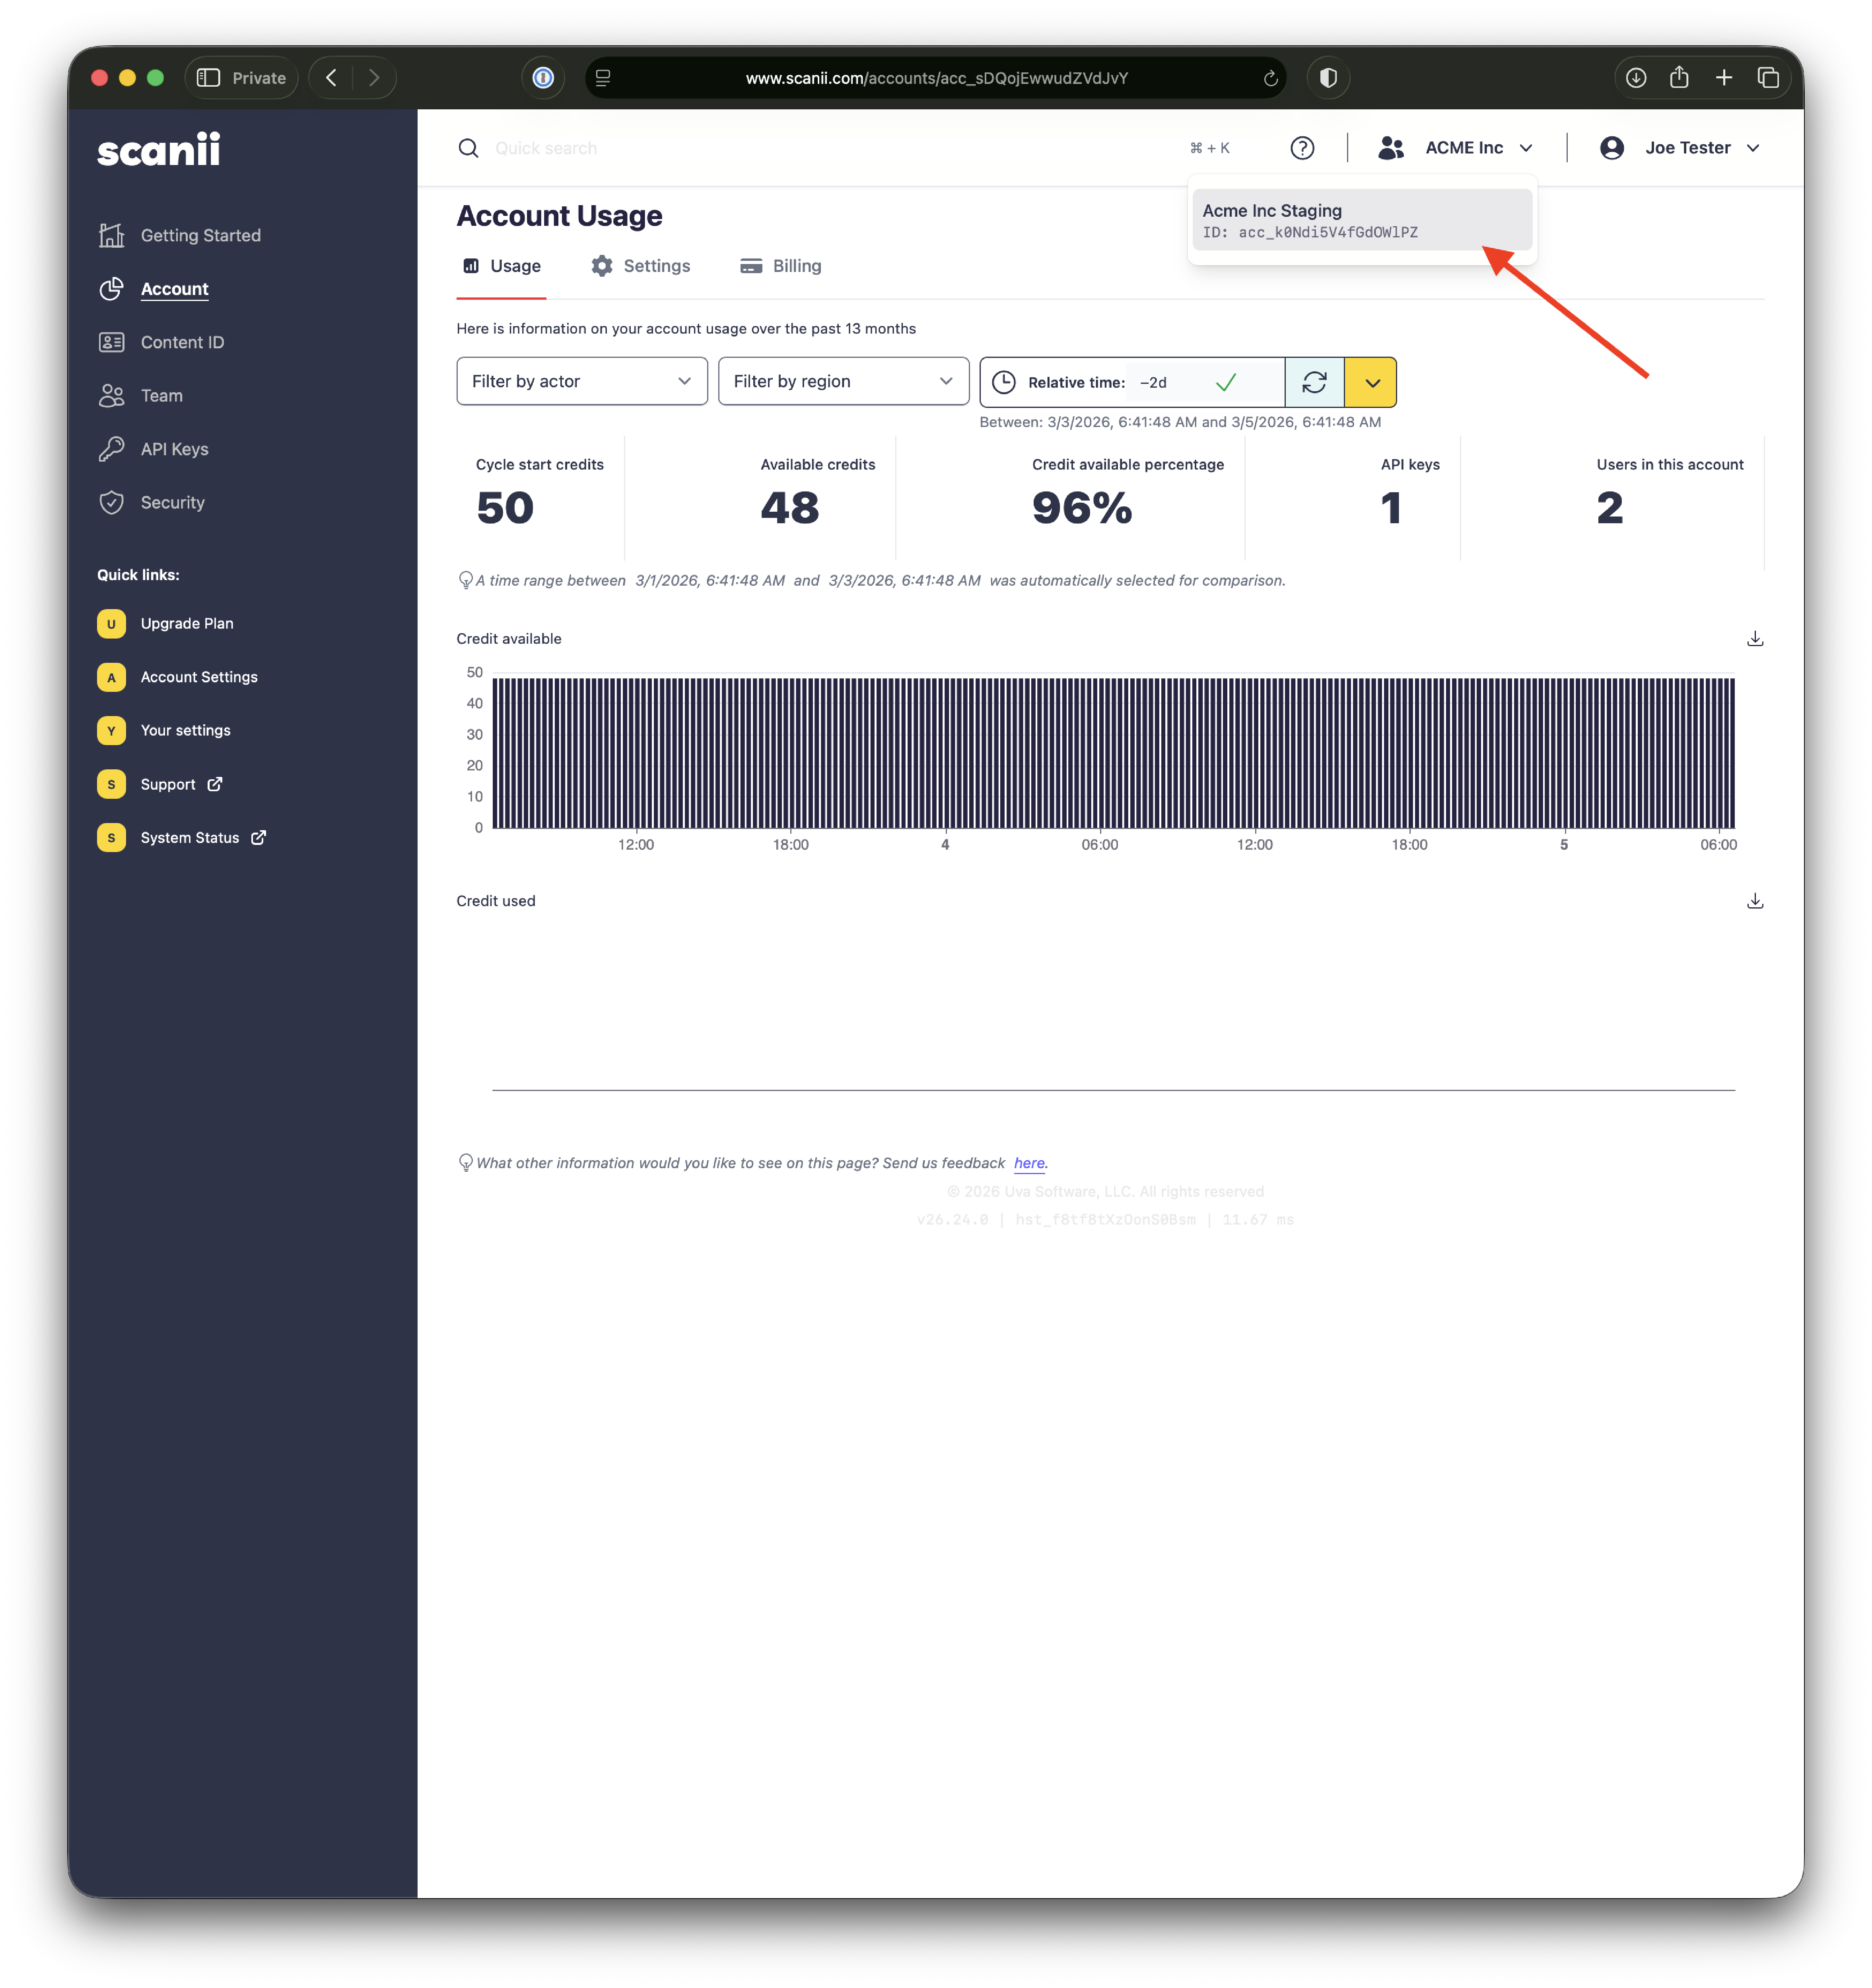The height and width of the screenshot is (1988, 1872).
Task: Open Content ID in the sidebar
Action: point(182,342)
